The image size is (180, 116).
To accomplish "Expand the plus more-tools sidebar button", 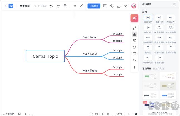I will tap(135, 67).
